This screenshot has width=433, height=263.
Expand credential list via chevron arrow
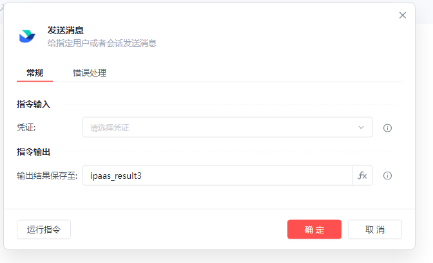point(361,127)
